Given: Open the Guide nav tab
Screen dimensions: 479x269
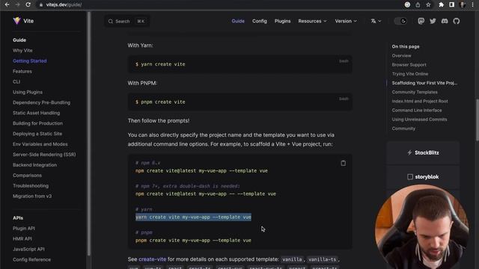Looking at the screenshot, I should coord(238,21).
